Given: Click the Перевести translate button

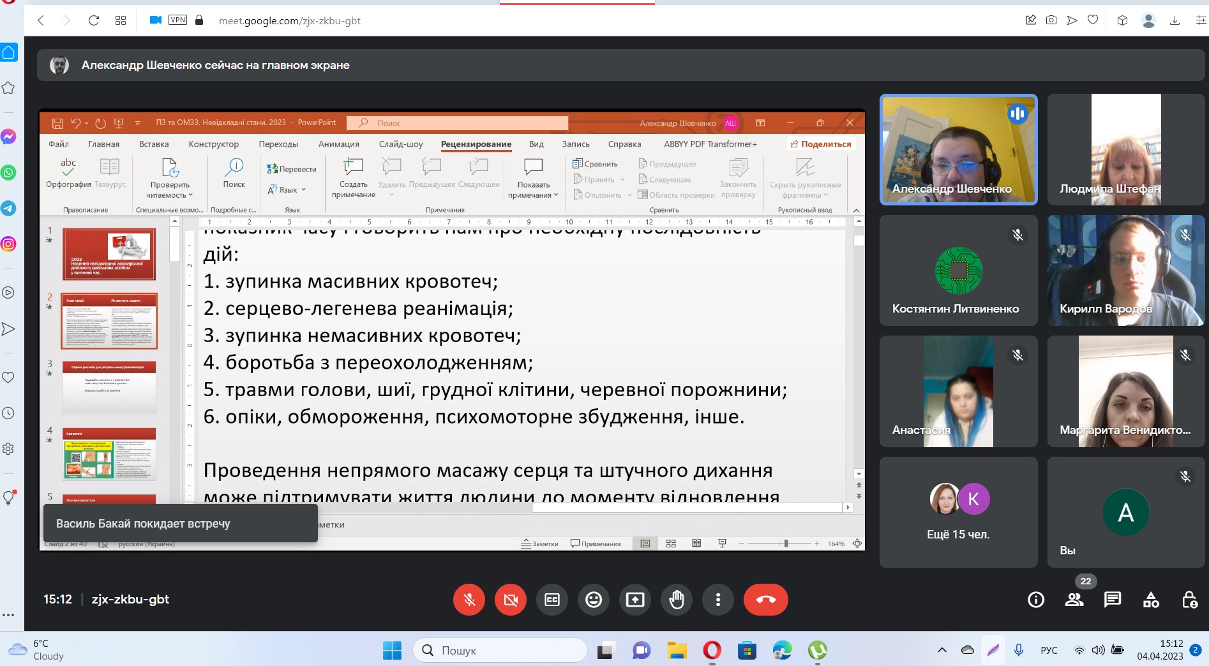Looking at the screenshot, I should click(x=292, y=169).
